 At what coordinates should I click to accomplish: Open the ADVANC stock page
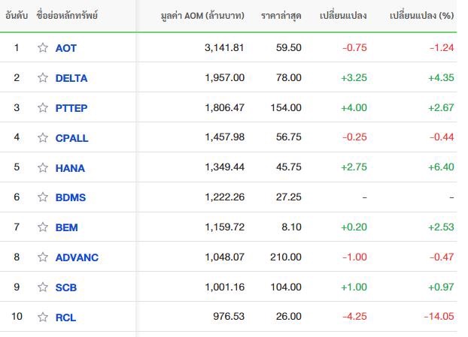click(x=77, y=257)
